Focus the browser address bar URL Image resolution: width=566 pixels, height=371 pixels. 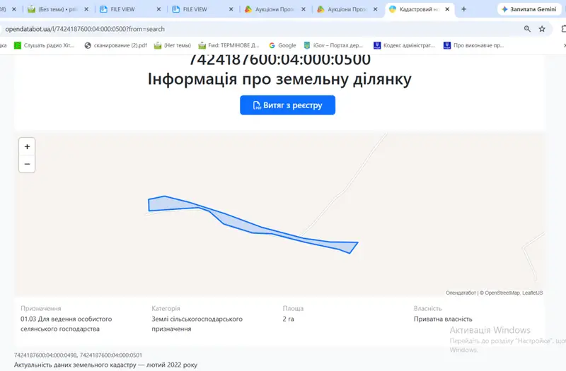[x=85, y=29]
